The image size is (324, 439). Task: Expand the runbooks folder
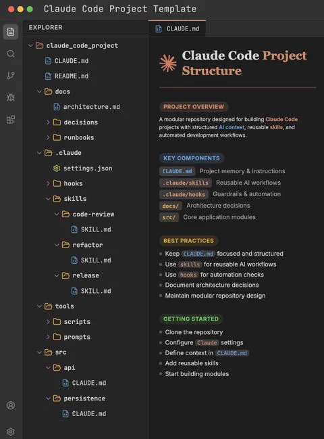[x=48, y=137]
